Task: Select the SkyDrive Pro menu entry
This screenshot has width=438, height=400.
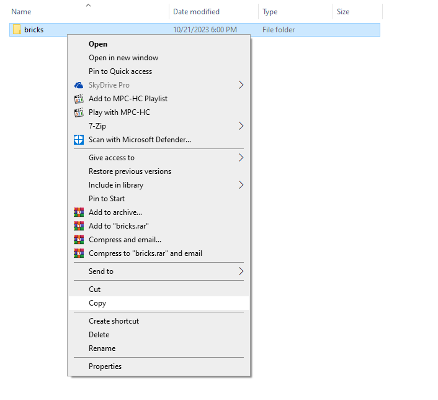Action: click(159, 85)
